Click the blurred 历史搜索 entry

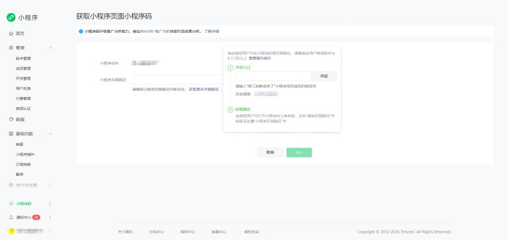[x=267, y=94]
